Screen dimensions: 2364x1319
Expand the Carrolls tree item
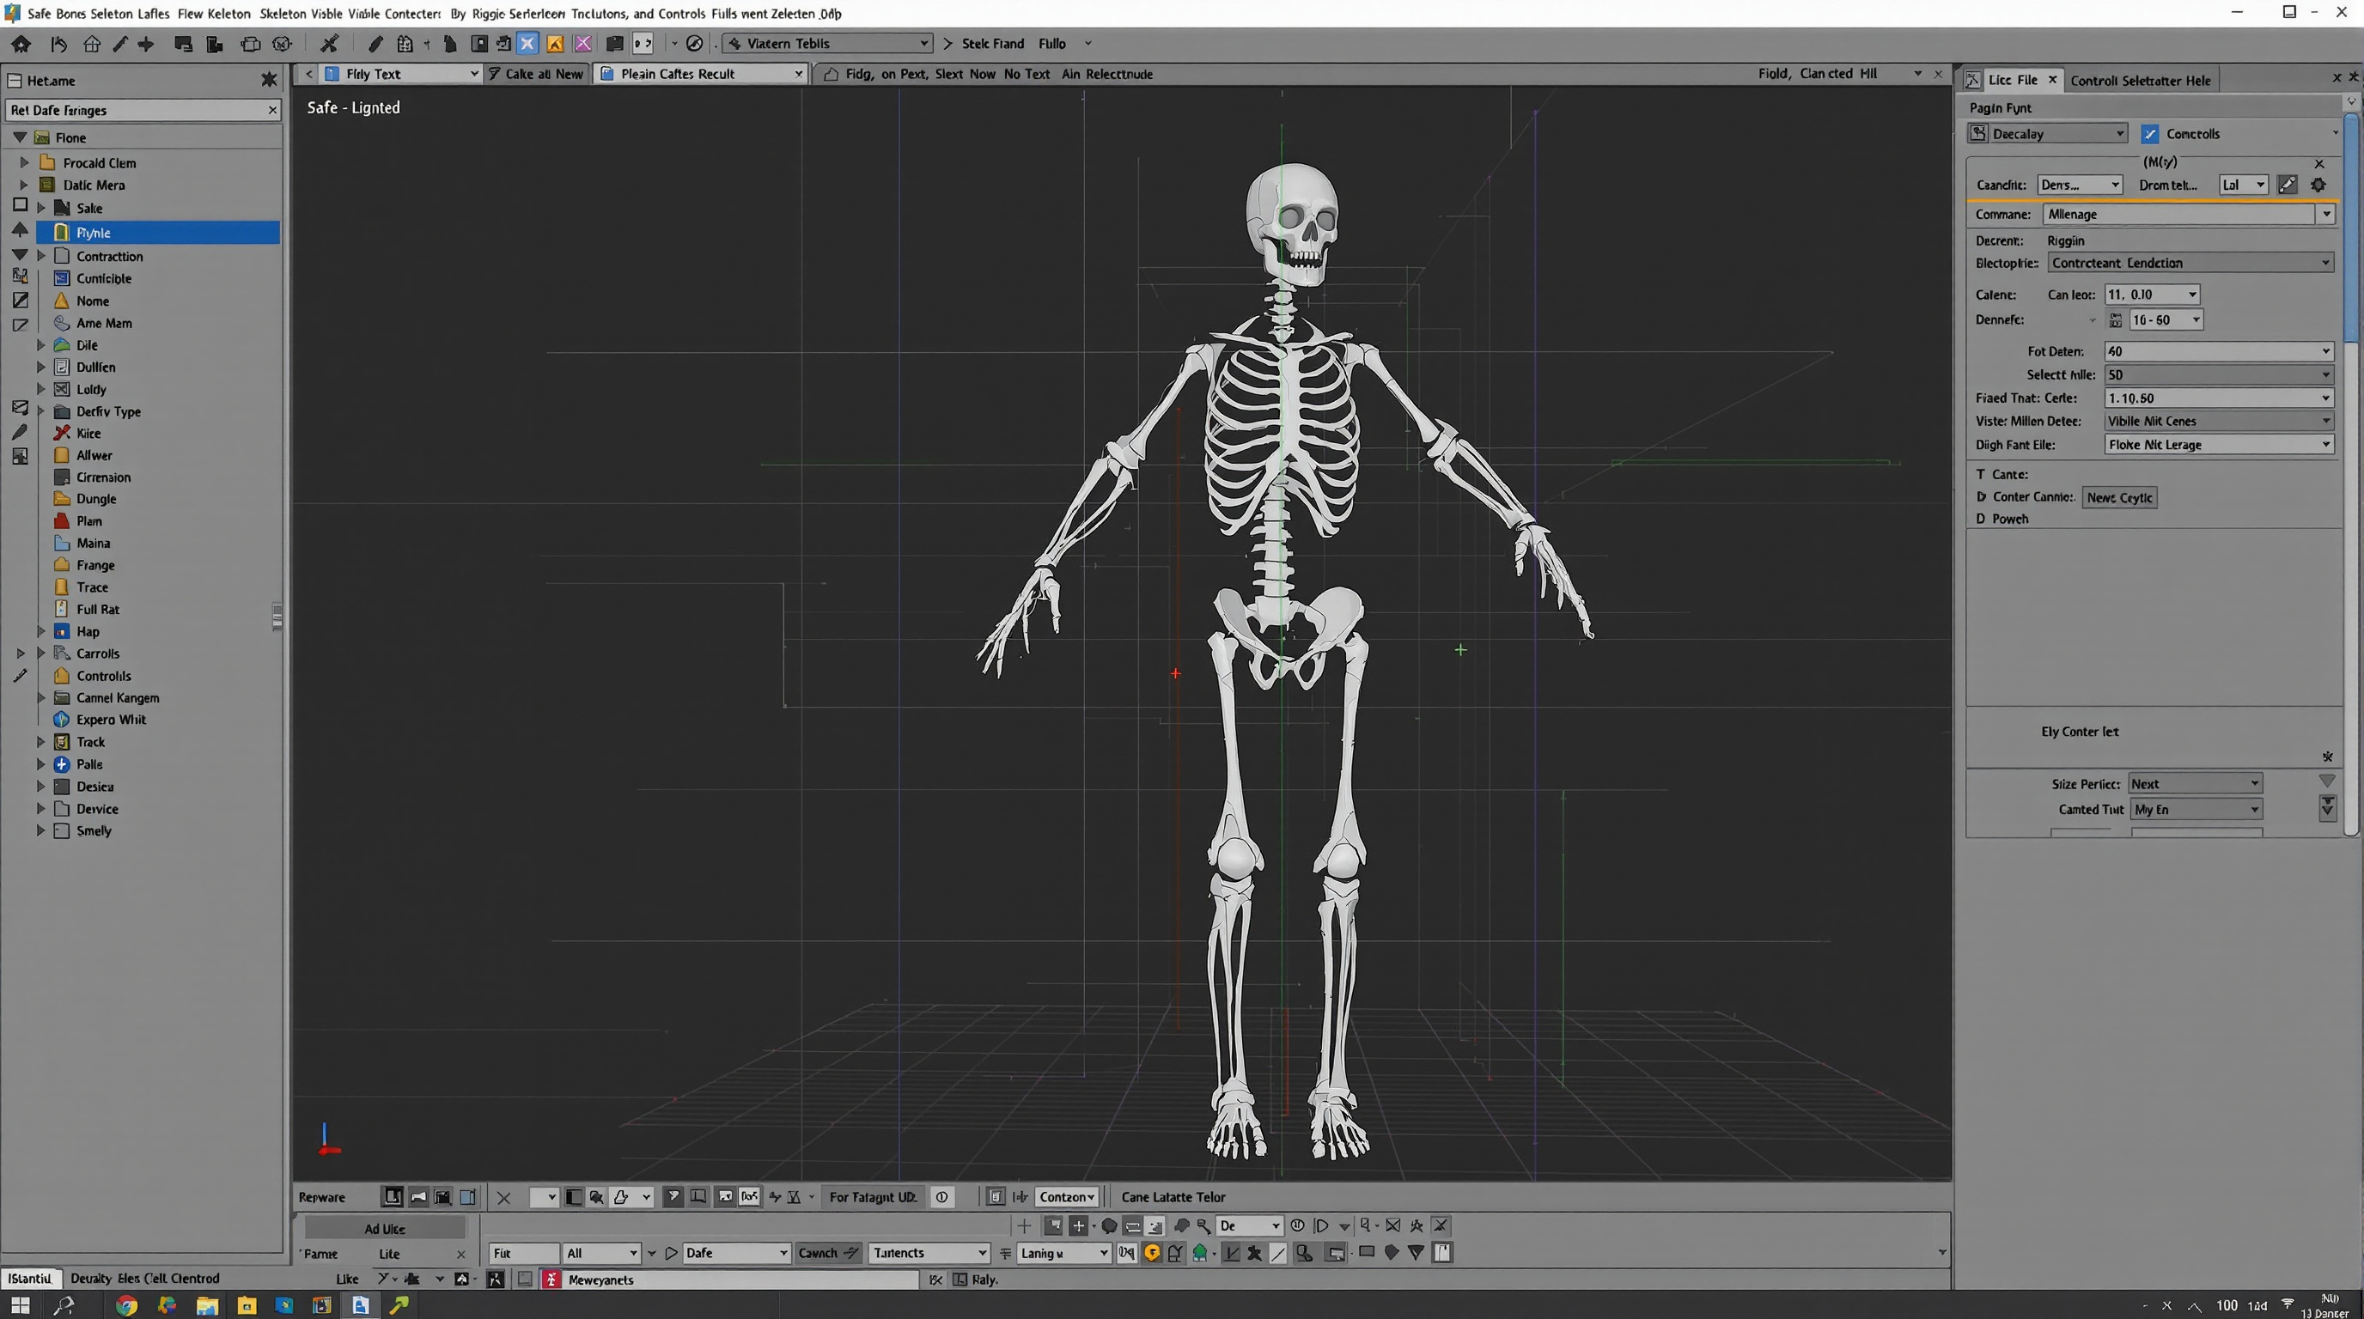pyautogui.click(x=40, y=653)
